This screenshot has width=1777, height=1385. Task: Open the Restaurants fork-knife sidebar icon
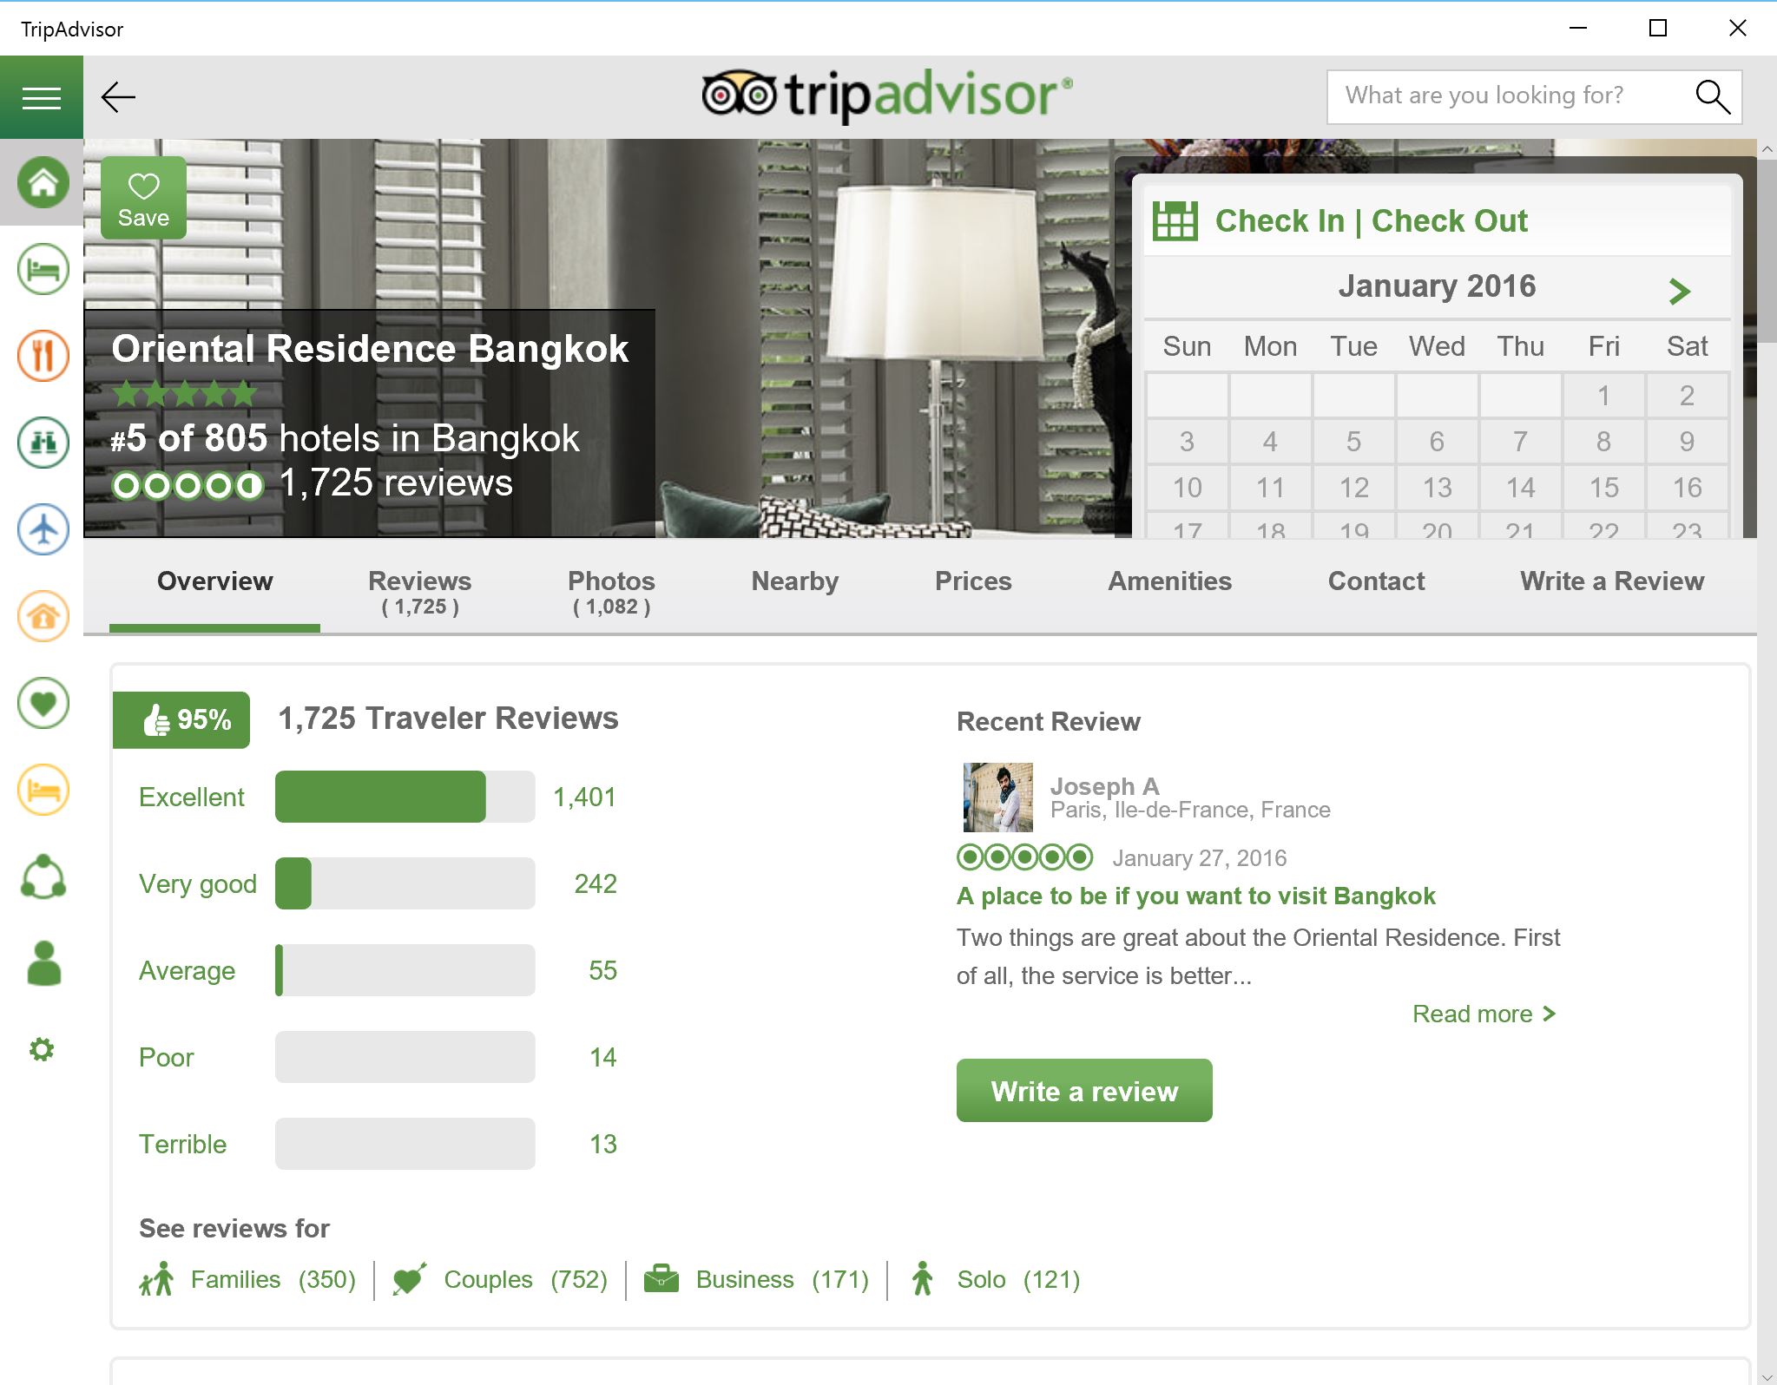click(43, 356)
